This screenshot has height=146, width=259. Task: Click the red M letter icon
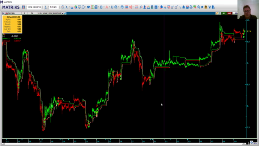click(130, 7)
